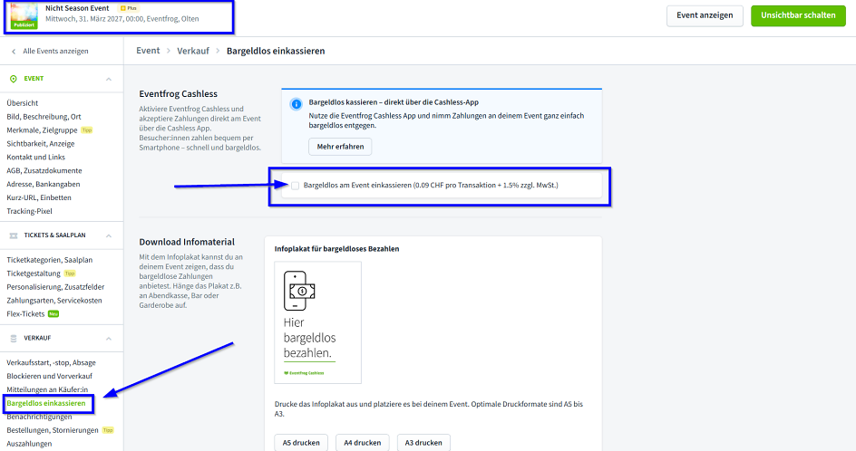This screenshot has width=856, height=451.
Task: Open Kurz-URL, Einbetten
Action: pyautogui.click(x=39, y=198)
